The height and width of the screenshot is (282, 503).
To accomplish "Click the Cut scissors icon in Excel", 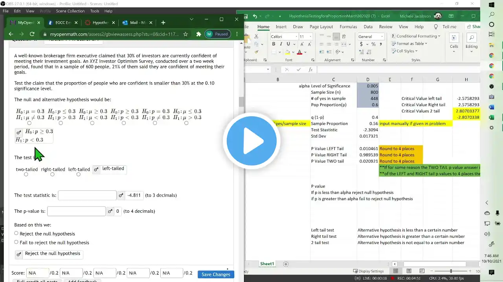I will (x=256, y=36).
